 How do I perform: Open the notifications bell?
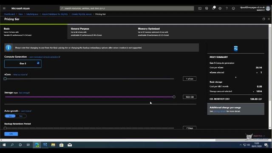point(213,8)
